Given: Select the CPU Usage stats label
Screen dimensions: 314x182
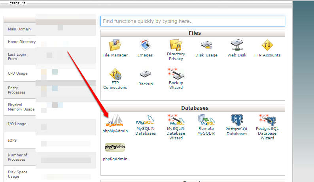Looking at the screenshot, I should pos(18,73).
